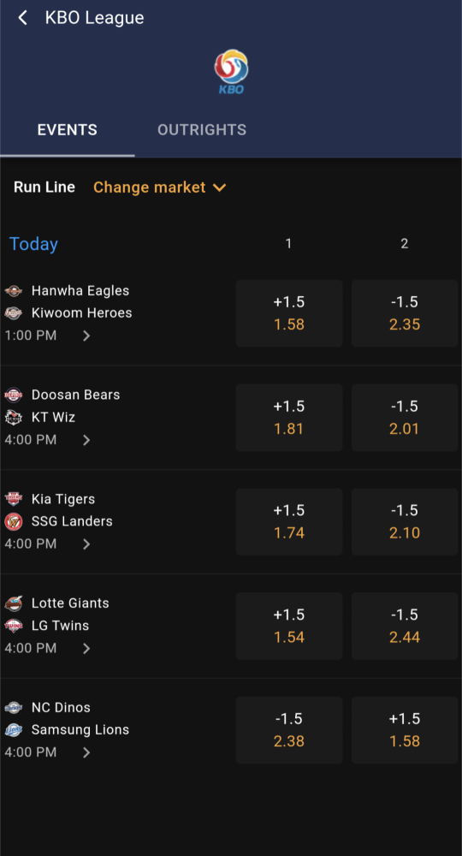Click the Hanwha Eagles team logo

point(14,291)
